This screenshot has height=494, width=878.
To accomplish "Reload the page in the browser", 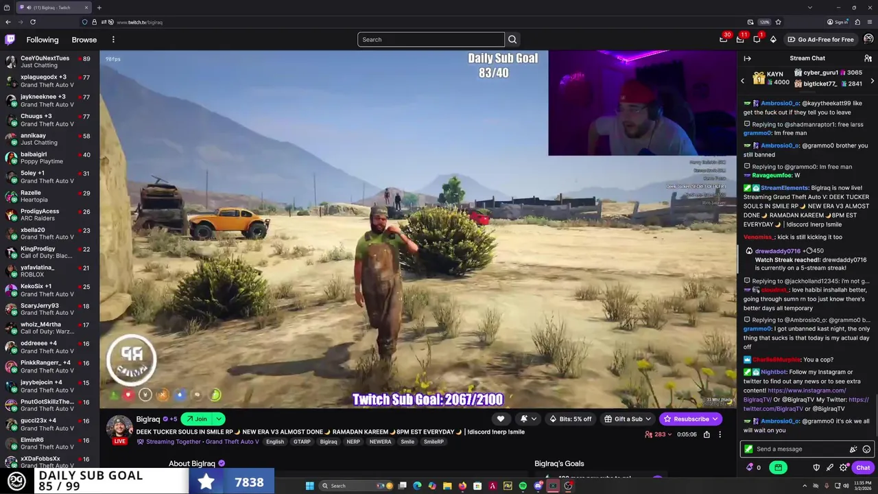I will (32, 22).
